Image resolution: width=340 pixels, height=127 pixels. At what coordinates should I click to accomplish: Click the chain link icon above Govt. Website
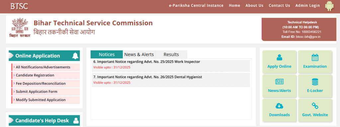(315, 106)
